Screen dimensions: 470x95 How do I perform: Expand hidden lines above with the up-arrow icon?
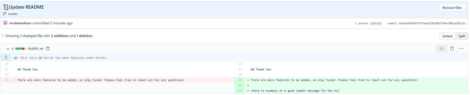[x=6, y=58]
